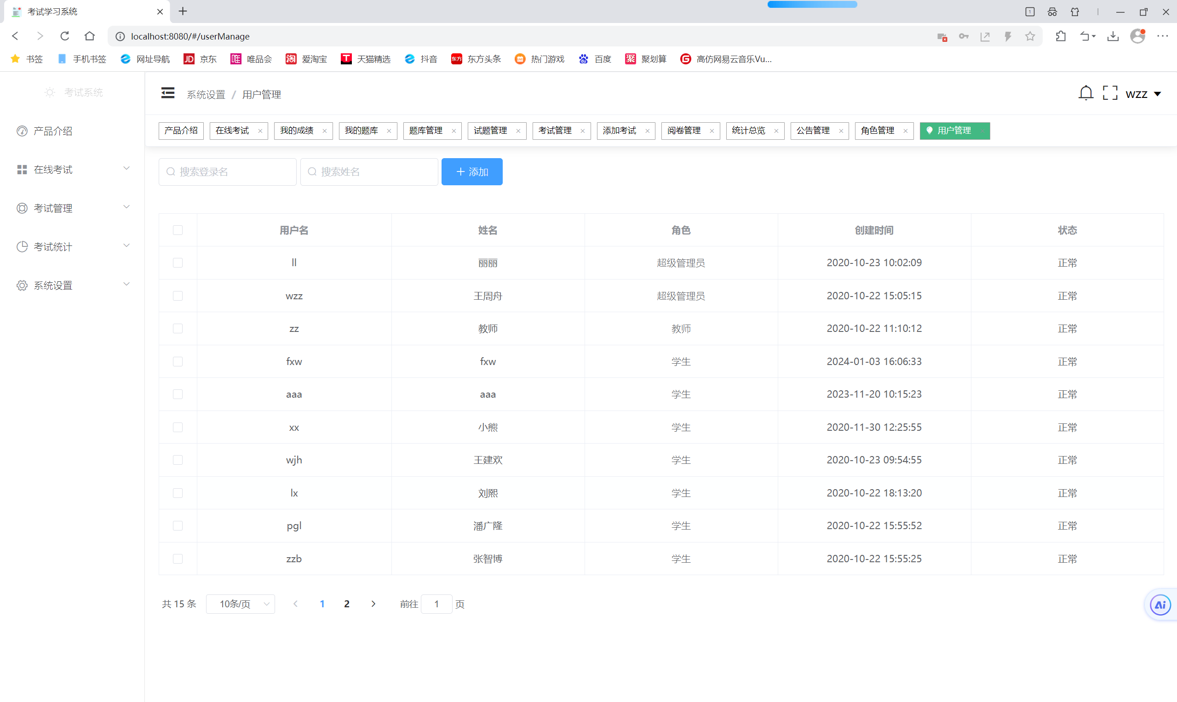Tick the checkbox for user pgl

pos(178,525)
